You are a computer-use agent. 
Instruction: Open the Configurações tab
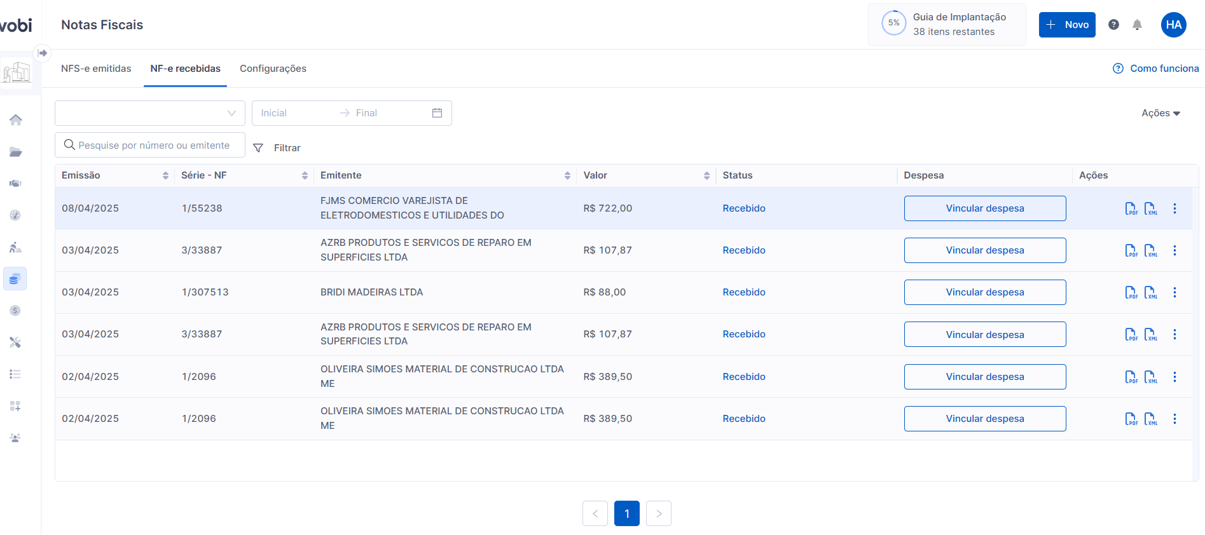coord(273,69)
